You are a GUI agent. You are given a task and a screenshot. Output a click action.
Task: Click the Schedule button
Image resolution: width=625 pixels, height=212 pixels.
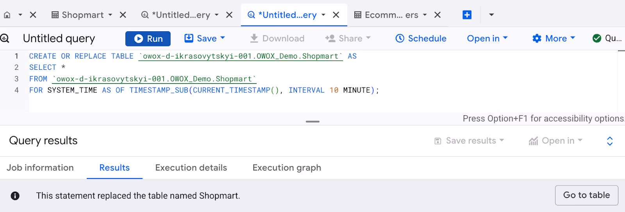click(x=421, y=38)
